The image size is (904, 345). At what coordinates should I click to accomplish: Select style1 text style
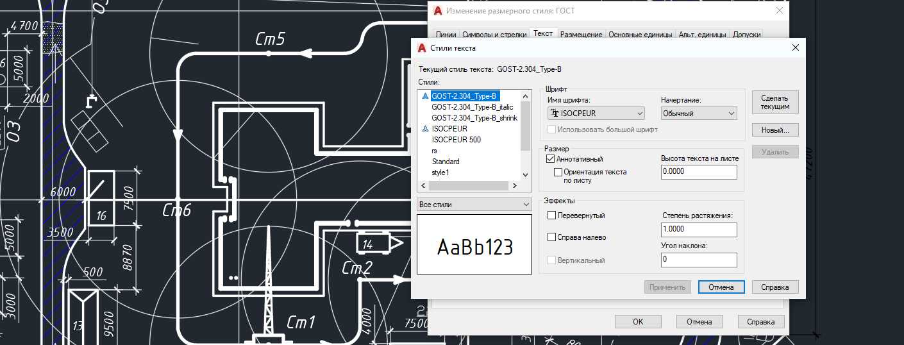[x=440, y=172]
